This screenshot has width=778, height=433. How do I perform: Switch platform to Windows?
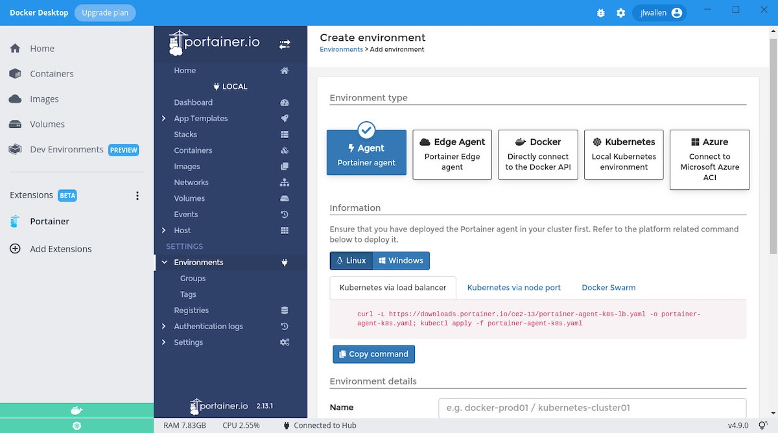[x=401, y=260]
